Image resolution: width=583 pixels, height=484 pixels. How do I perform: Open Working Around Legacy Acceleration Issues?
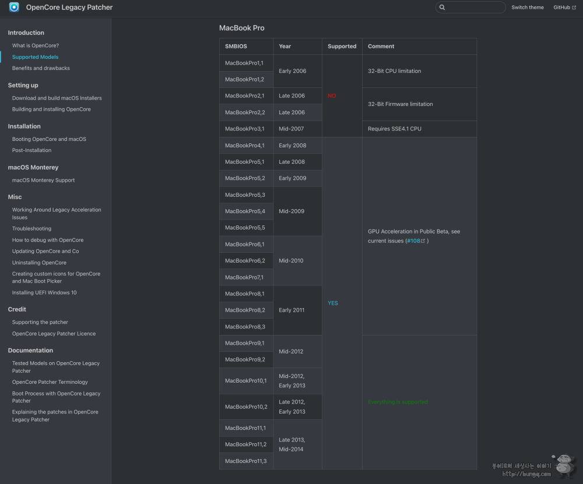pyautogui.click(x=57, y=214)
